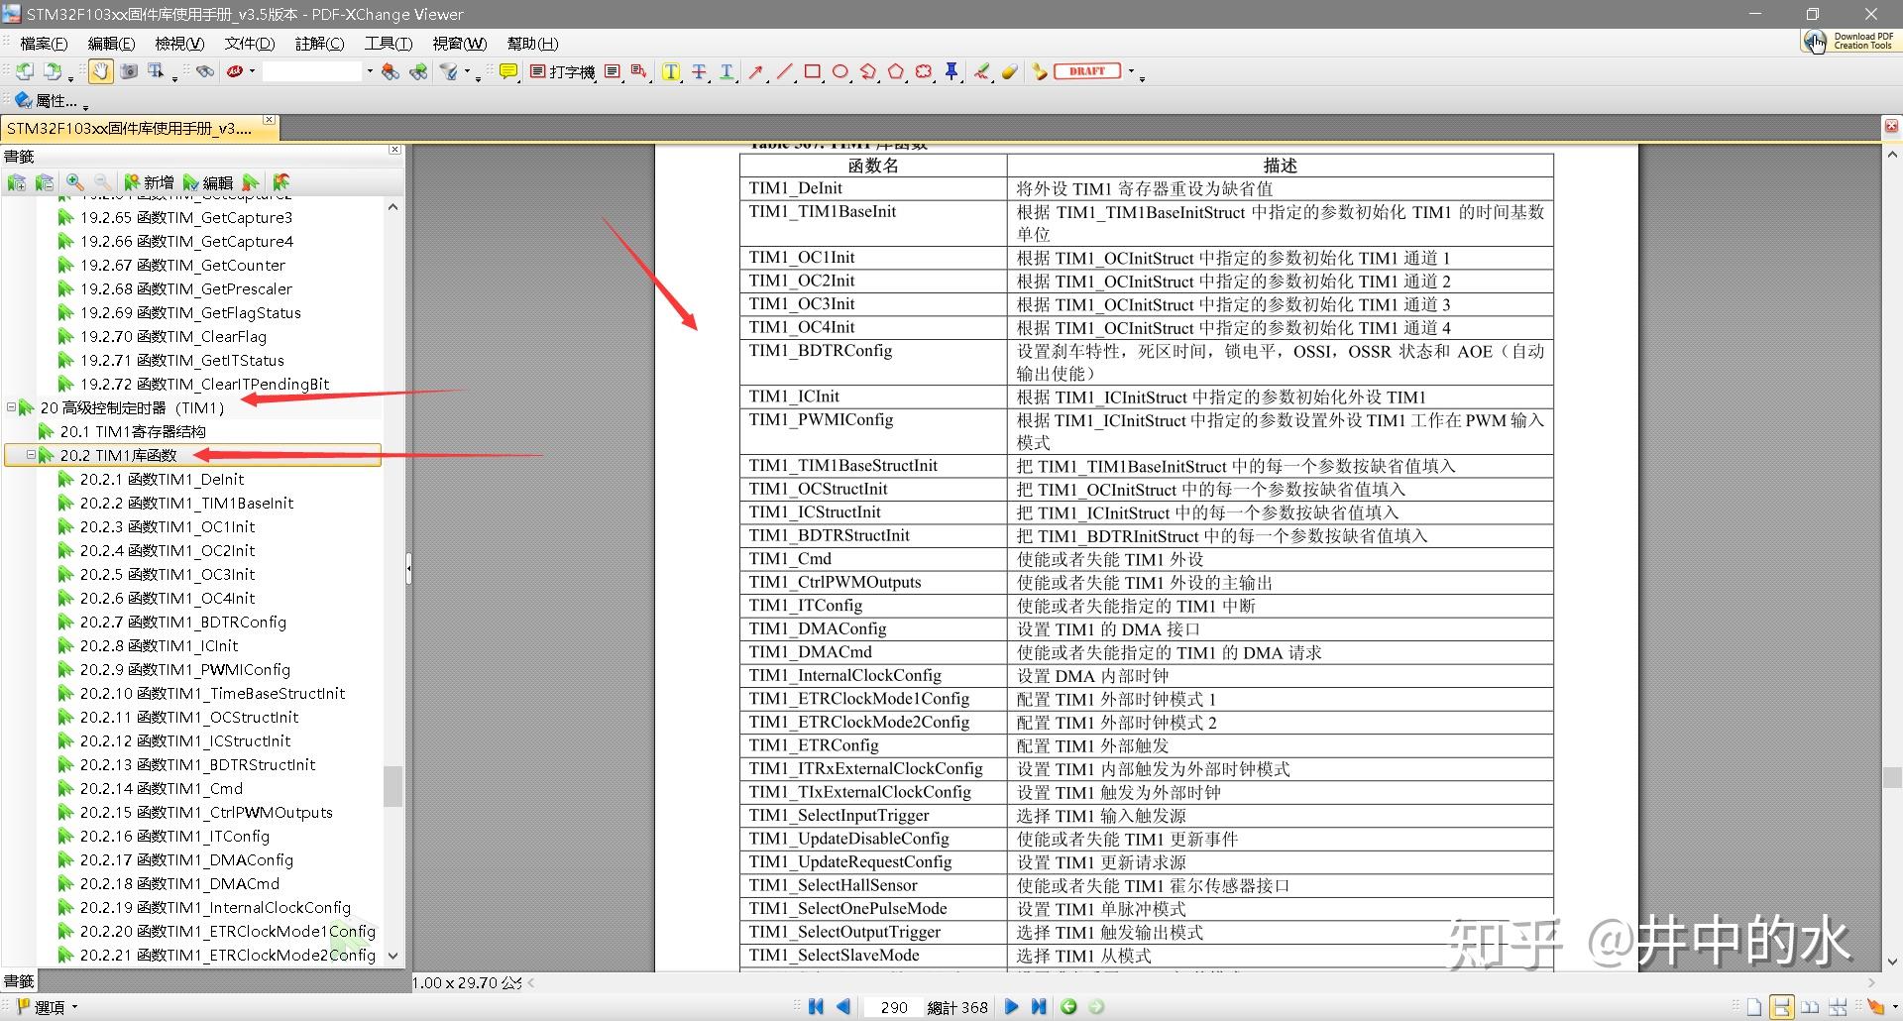
Task: Open the 屬性 properties toolbar button
Action: coord(46,100)
